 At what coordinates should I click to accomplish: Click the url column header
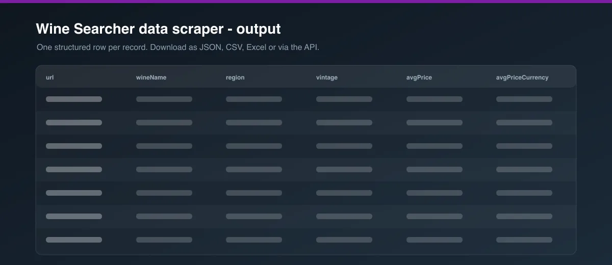49,77
